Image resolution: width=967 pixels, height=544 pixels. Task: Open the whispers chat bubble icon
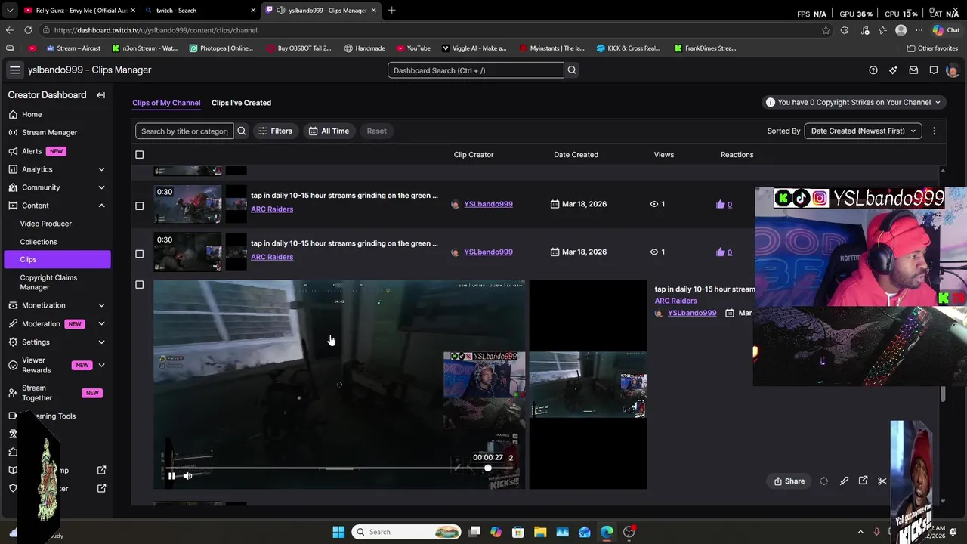coord(934,70)
